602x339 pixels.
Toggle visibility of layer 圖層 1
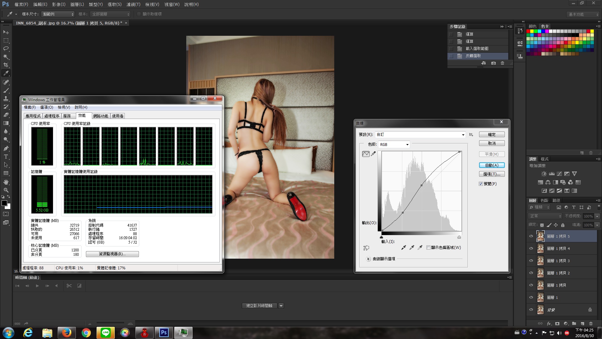[x=531, y=298]
